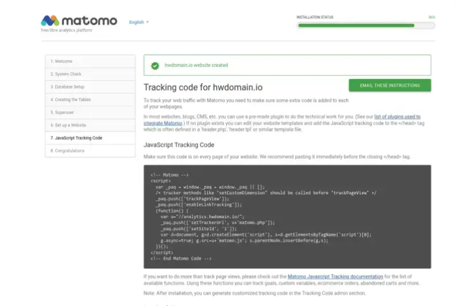Viewport: 467px width, 306px height.
Task: Click the note about the Tracking Code admin section
Action: [x=255, y=293]
